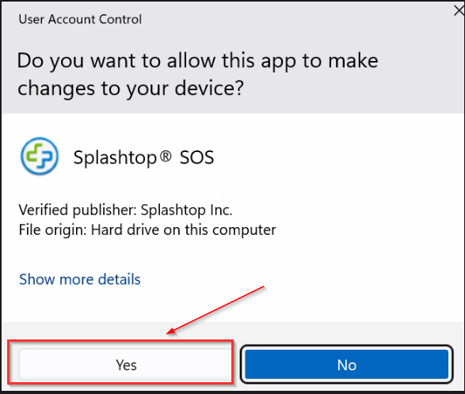
Task: Click the SOS word in the app name
Action: pos(197,157)
